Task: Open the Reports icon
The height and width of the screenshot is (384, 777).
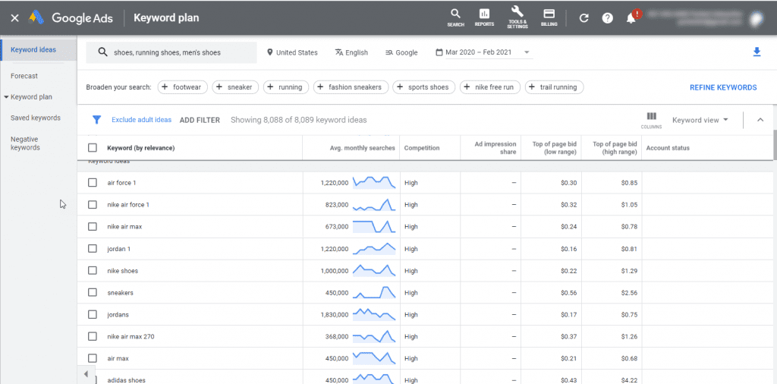Action: [x=484, y=17]
